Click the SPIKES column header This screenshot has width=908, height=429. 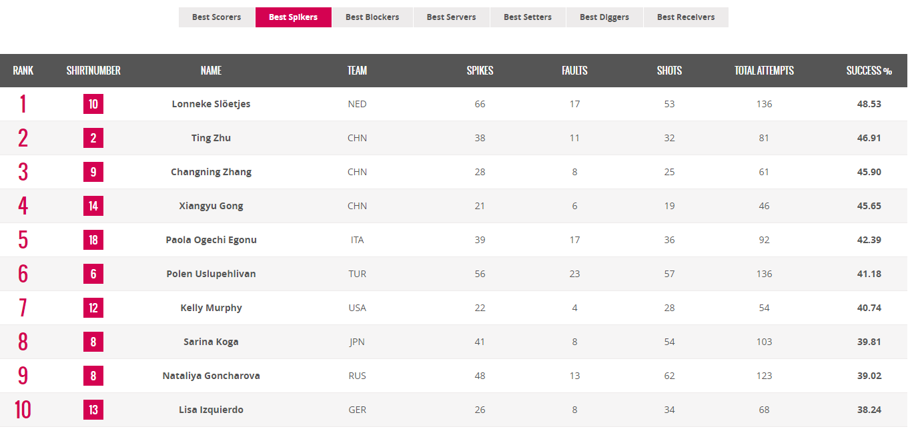tap(480, 71)
